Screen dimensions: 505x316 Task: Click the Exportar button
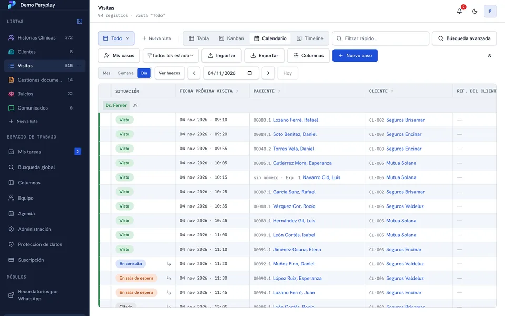click(x=265, y=55)
